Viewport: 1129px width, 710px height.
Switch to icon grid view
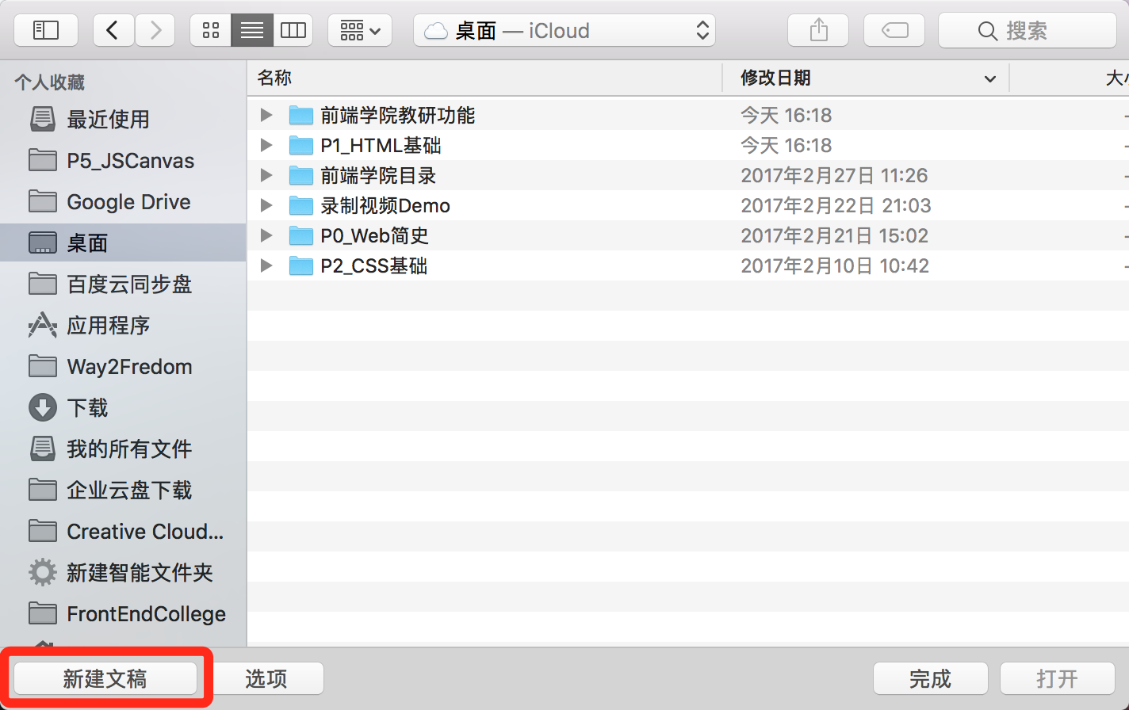point(211,31)
